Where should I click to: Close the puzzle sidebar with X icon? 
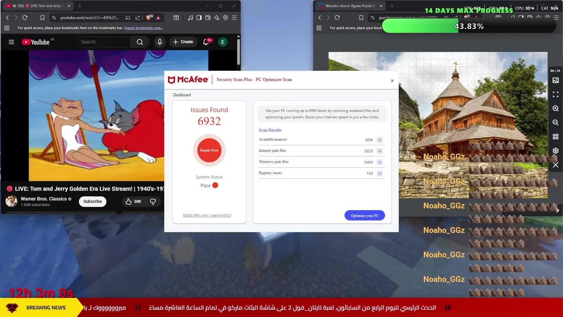tap(556, 165)
